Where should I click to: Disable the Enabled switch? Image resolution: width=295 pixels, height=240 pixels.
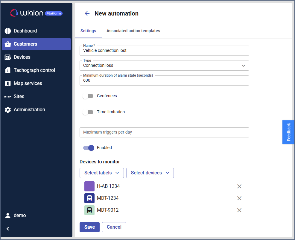(89, 148)
